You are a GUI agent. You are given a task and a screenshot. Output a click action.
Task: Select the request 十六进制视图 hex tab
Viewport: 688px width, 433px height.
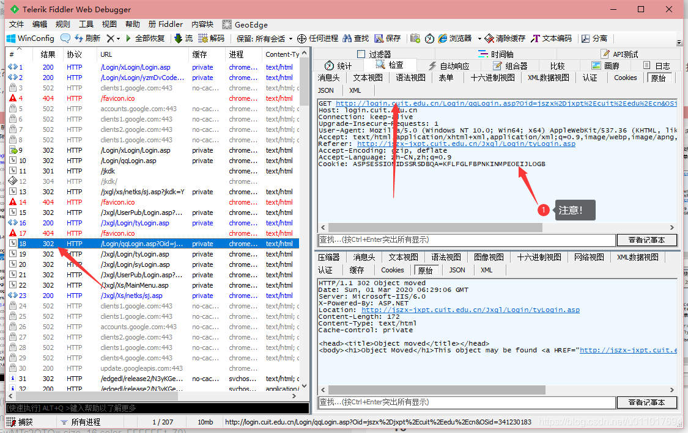(x=492, y=78)
